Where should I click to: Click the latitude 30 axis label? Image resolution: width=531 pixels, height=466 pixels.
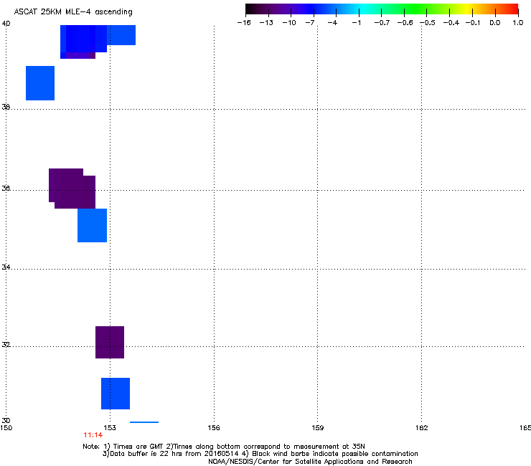point(6,420)
